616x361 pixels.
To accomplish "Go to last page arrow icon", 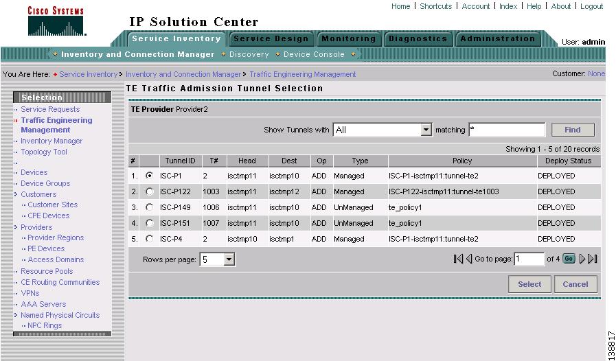I will coord(593,259).
